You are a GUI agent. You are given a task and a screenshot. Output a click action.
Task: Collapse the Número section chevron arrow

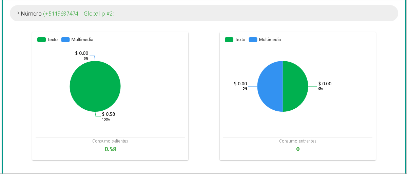coord(18,13)
